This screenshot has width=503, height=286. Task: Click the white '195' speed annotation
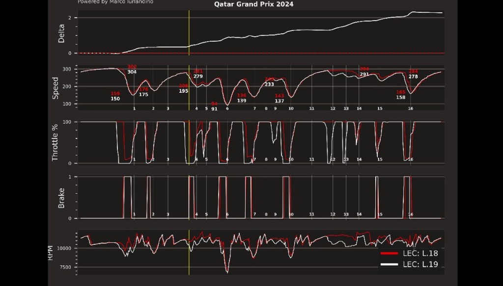[x=184, y=91]
